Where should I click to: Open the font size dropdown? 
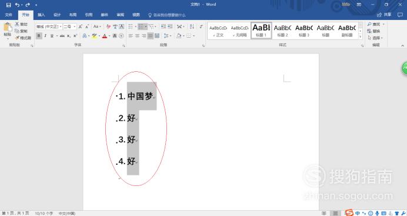coord(75,26)
